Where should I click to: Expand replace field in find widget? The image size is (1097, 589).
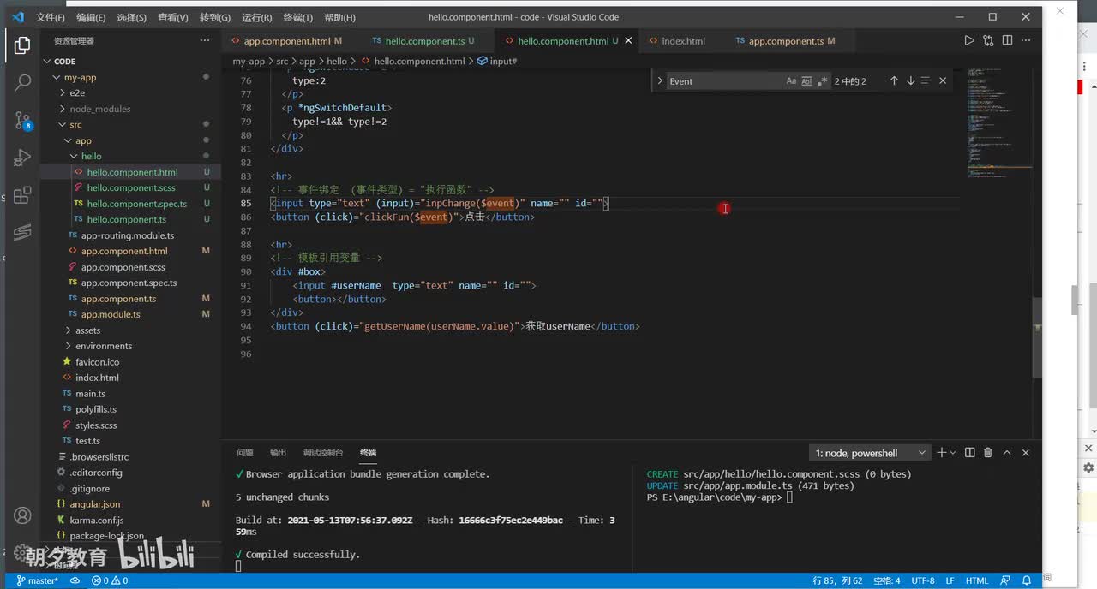(660, 81)
